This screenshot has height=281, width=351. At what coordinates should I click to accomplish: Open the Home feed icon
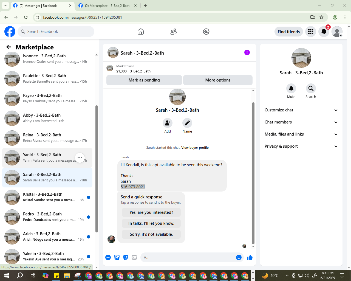(x=141, y=32)
